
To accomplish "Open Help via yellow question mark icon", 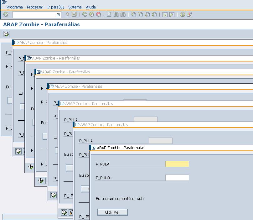I will tap(182, 14).
